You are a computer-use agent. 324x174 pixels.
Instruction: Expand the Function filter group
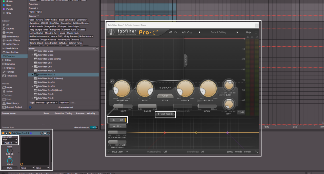tap(34, 4)
